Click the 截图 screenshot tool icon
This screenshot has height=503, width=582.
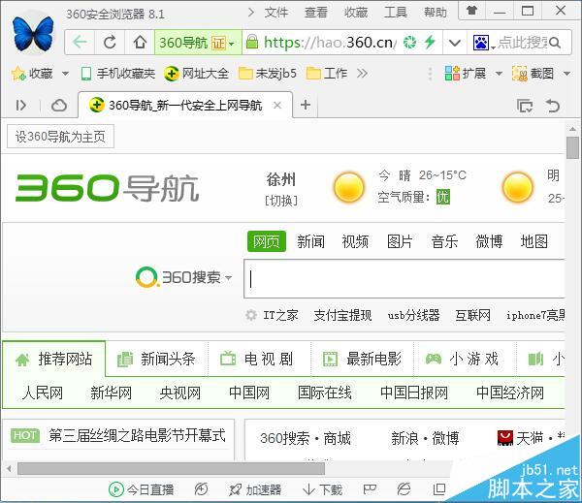520,74
